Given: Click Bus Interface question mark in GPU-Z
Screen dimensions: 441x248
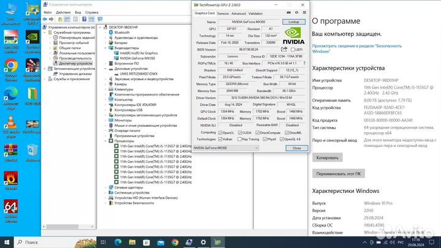Looking at the screenshot, I should pyautogui.click(x=304, y=63).
